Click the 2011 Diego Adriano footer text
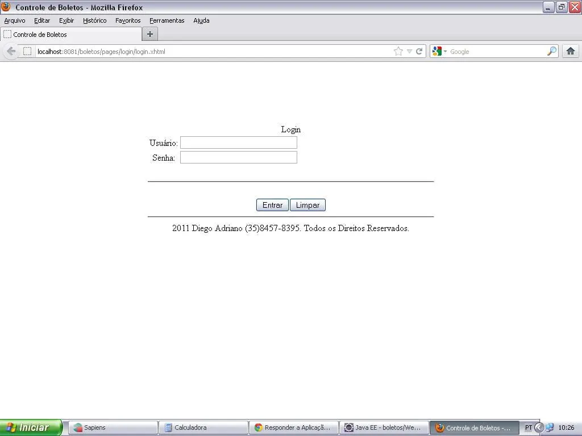This screenshot has width=582, height=436. [x=290, y=228]
